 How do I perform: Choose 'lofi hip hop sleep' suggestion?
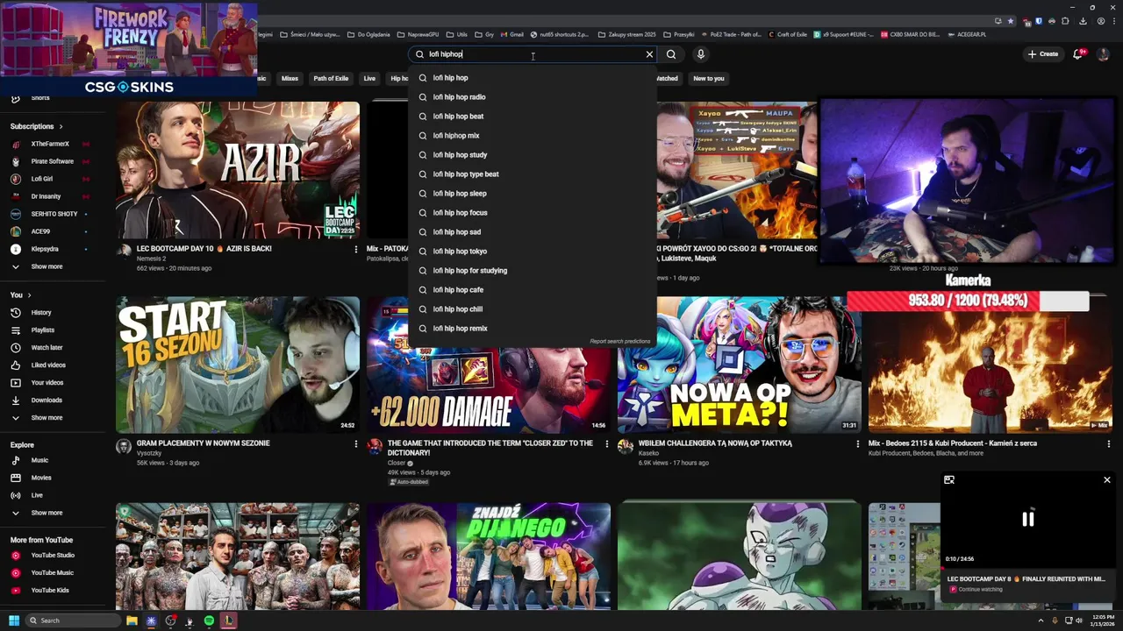(x=533, y=194)
